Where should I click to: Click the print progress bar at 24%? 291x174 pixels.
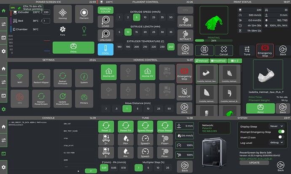(x=213, y=40)
